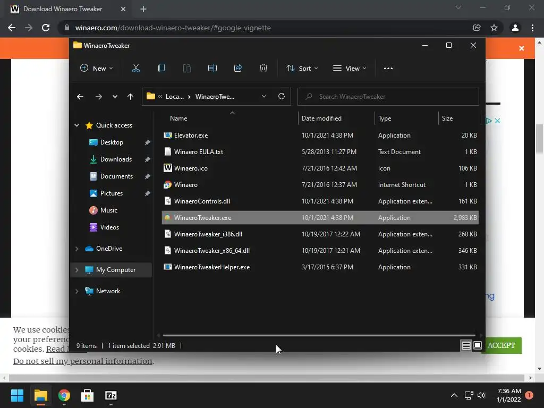544x408 pixels.
Task: Go up one folder level
Action: [x=131, y=97]
